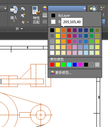This screenshot has width=108, height=127.
Task: Click the linetype icon
Action: [45, 22]
